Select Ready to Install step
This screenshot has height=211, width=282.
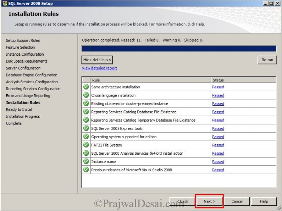point(19,109)
